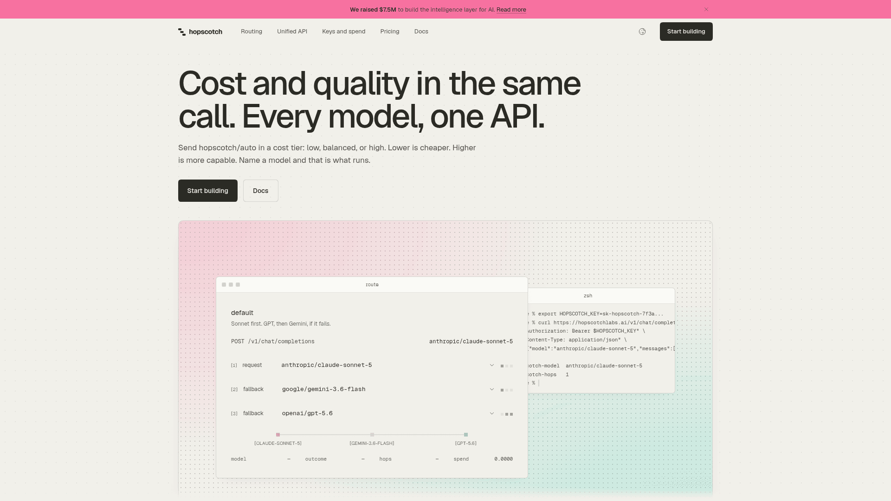Click the hopscotch logo

(200, 32)
